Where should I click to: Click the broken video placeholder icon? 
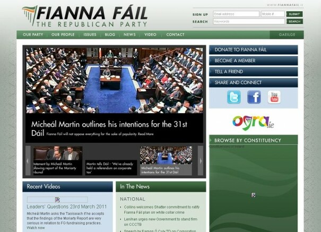coord(57,200)
